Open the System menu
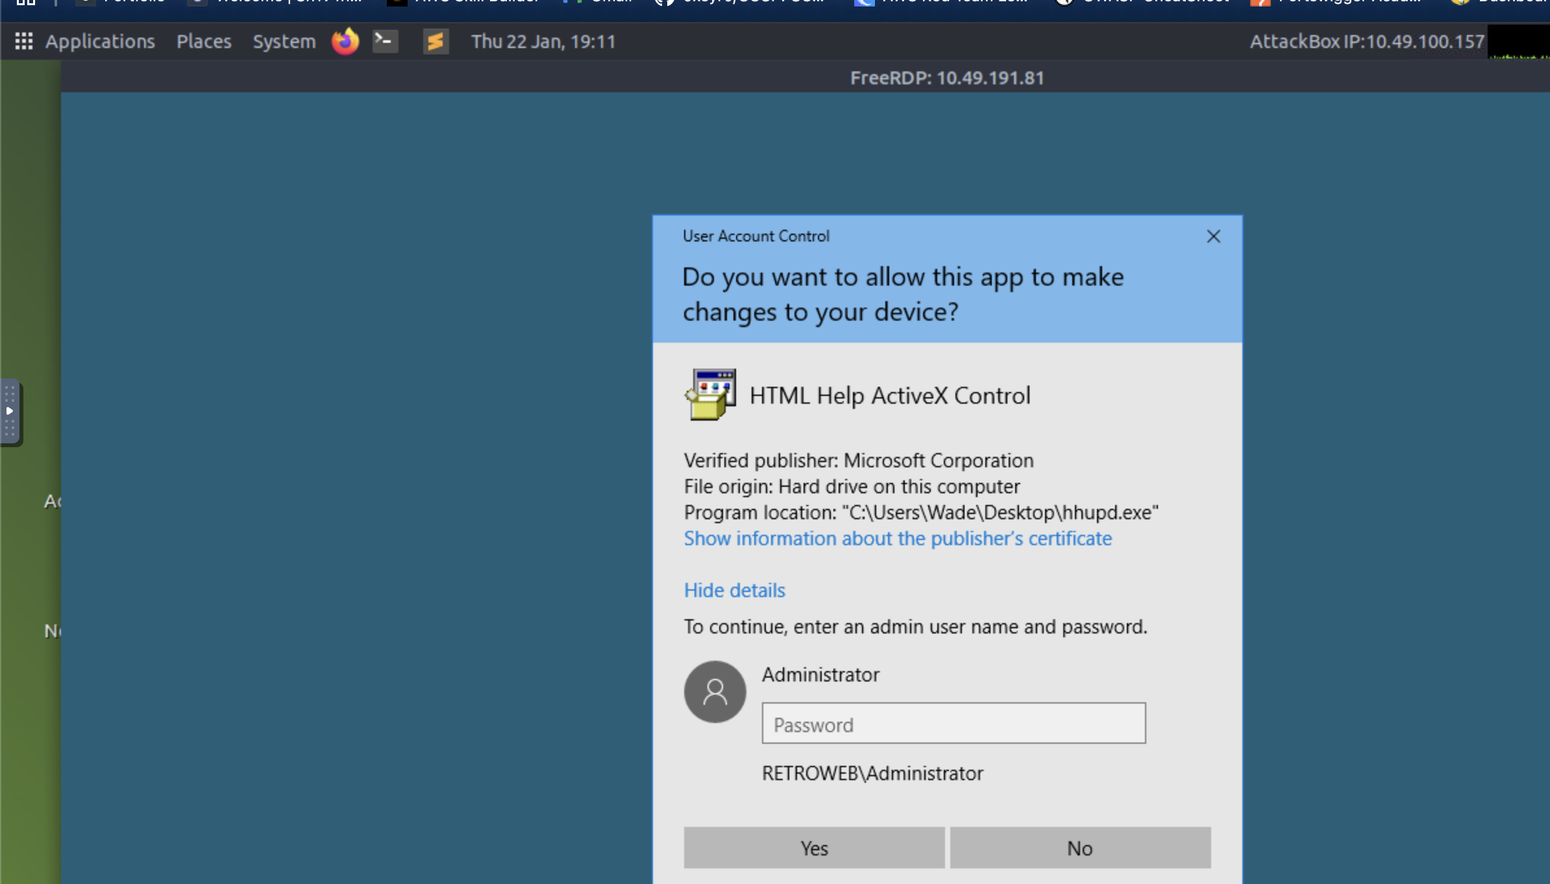 click(284, 42)
